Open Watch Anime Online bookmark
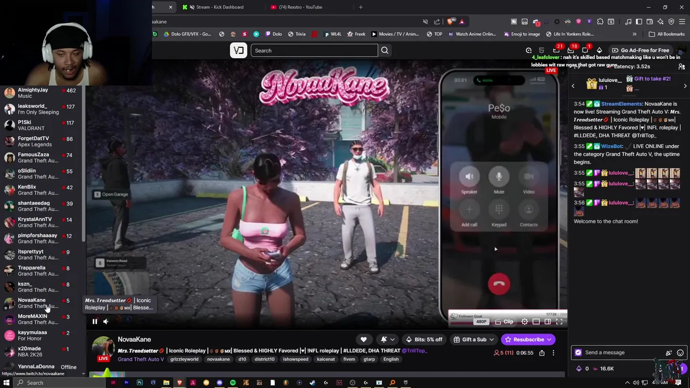Screen dimensions: 690x388 (472, 34)
